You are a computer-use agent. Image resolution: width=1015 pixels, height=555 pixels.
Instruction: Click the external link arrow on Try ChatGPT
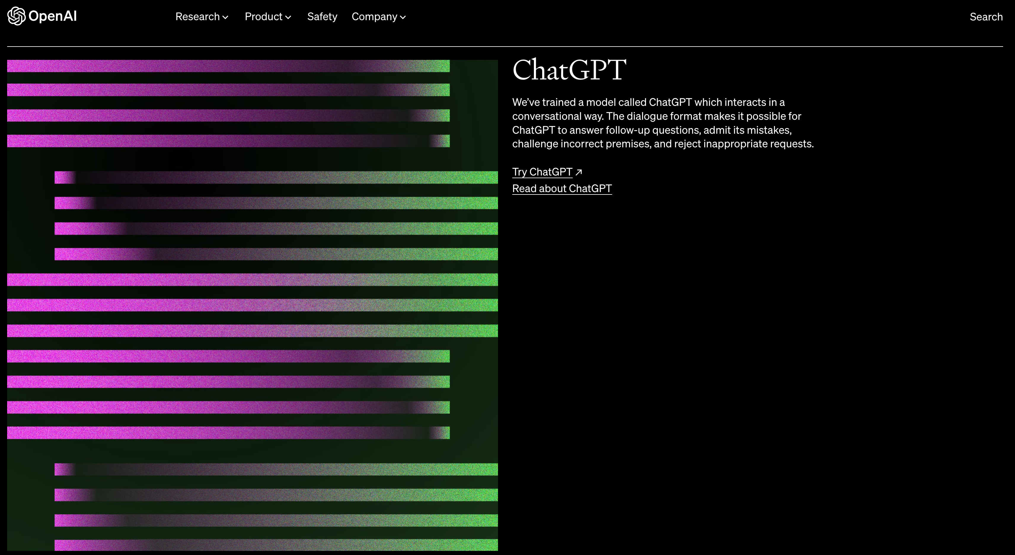(580, 172)
